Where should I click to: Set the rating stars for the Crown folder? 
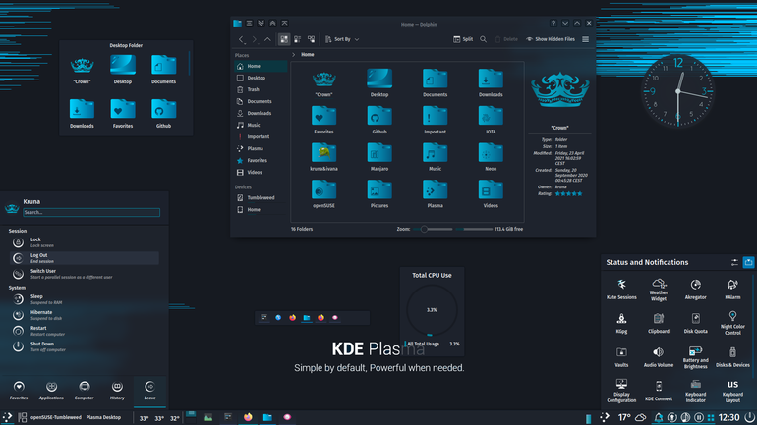click(568, 193)
